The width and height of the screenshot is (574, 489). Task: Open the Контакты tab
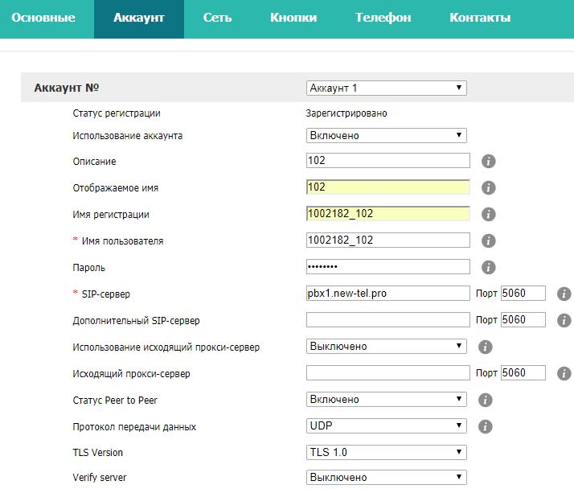click(x=480, y=18)
